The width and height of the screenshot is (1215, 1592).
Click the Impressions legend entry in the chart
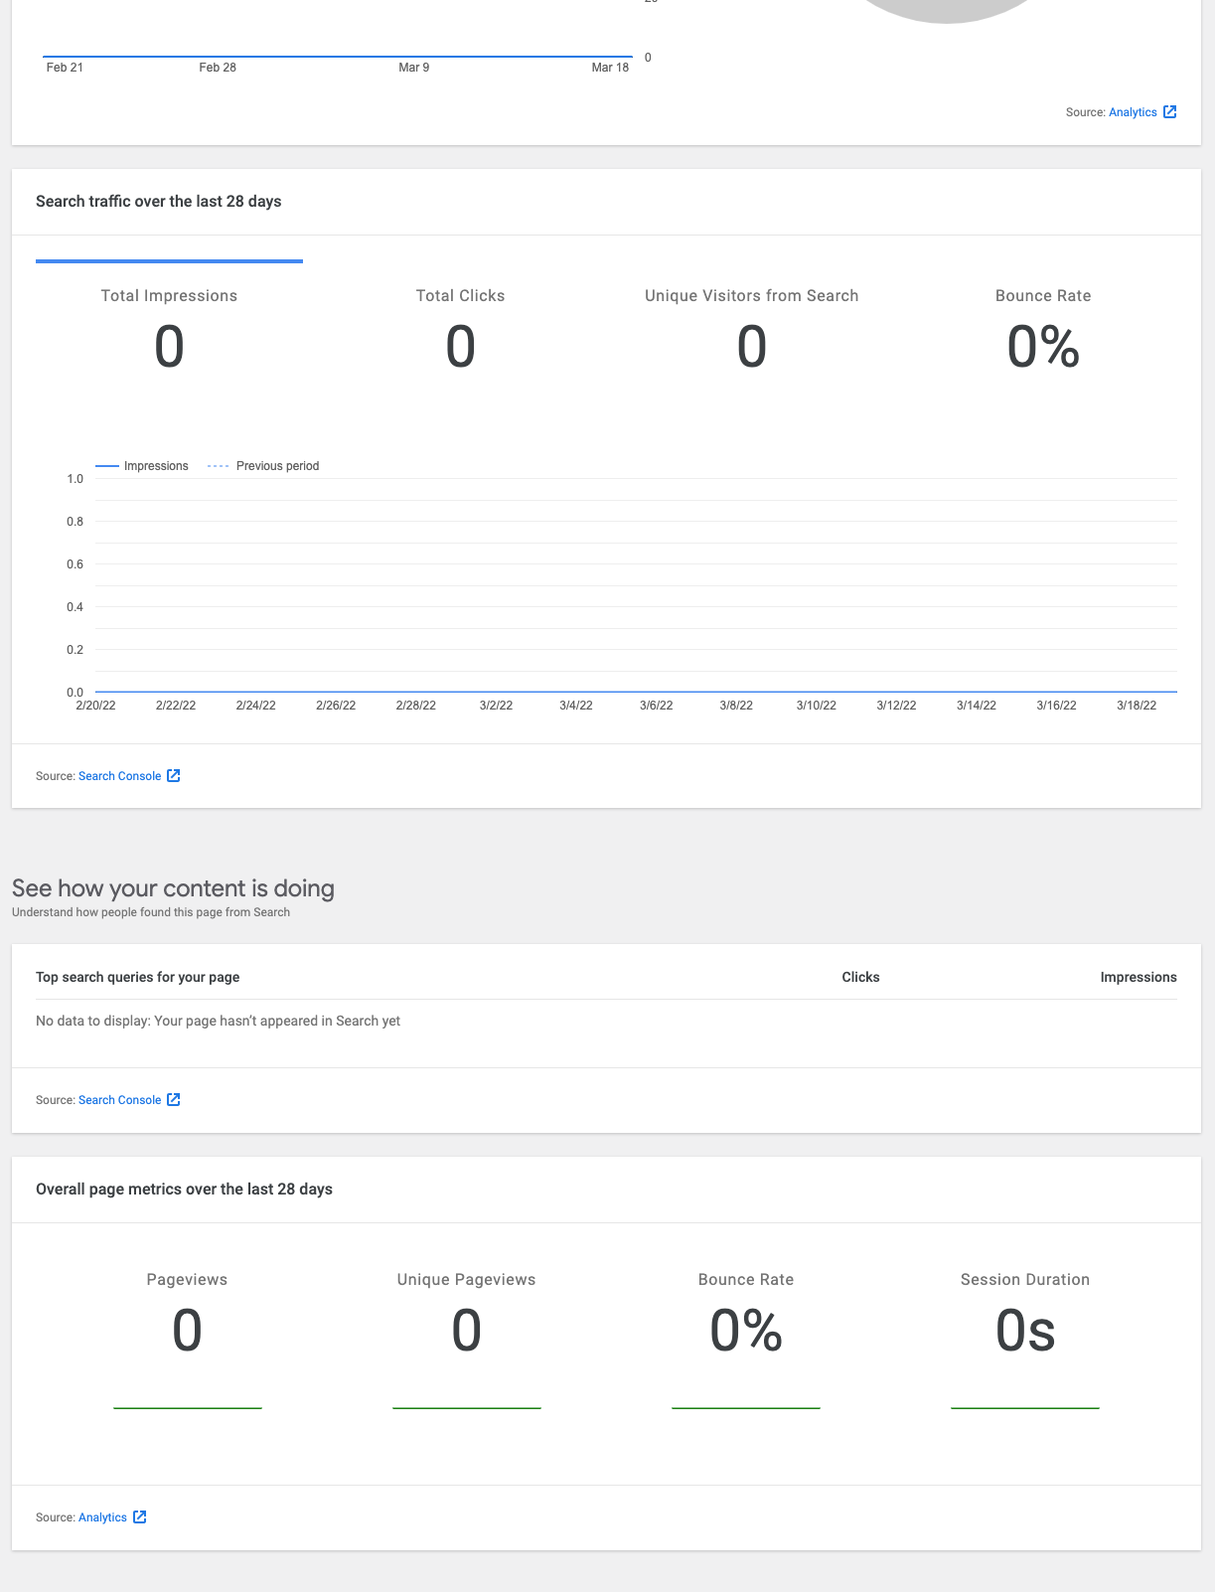(142, 466)
